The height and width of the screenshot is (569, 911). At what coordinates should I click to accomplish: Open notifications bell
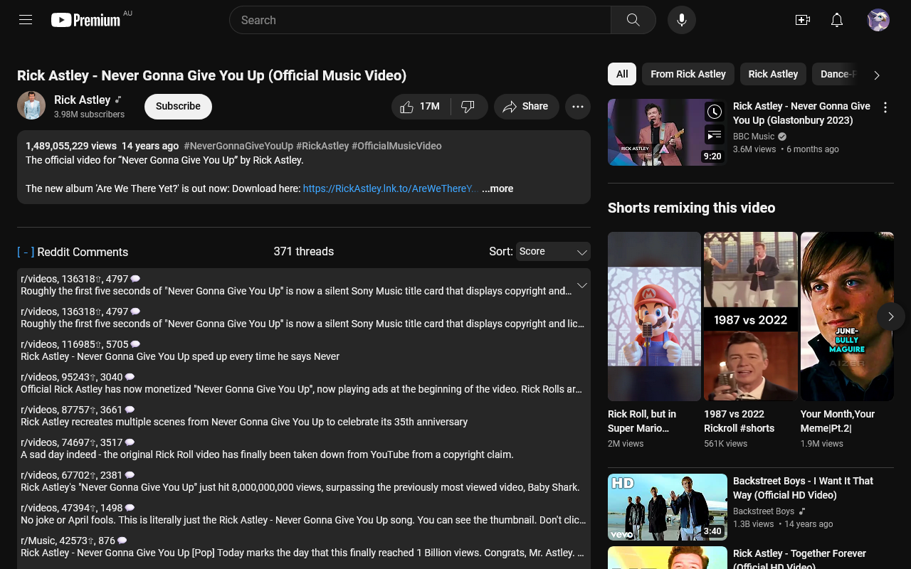click(837, 20)
